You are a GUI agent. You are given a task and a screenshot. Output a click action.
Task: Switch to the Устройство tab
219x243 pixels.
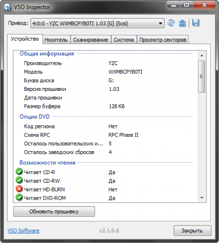(25, 39)
